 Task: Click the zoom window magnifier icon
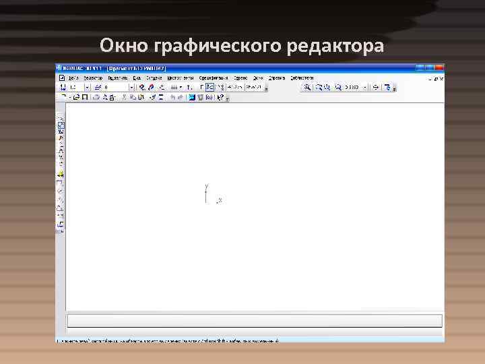point(307,88)
